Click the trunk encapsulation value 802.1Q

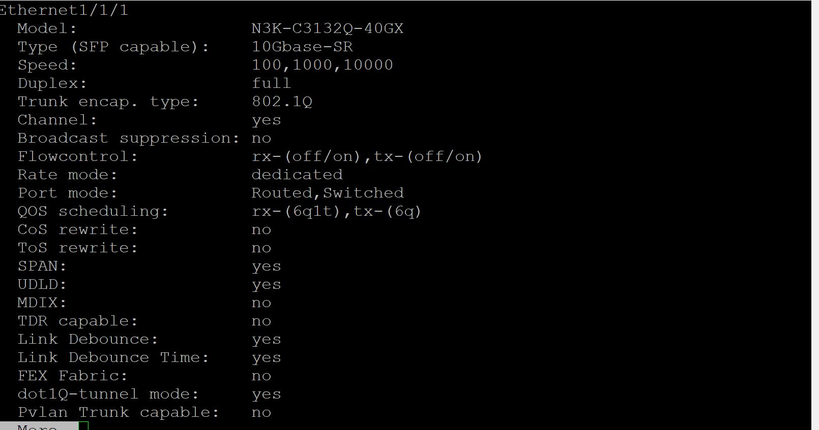(282, 102)
